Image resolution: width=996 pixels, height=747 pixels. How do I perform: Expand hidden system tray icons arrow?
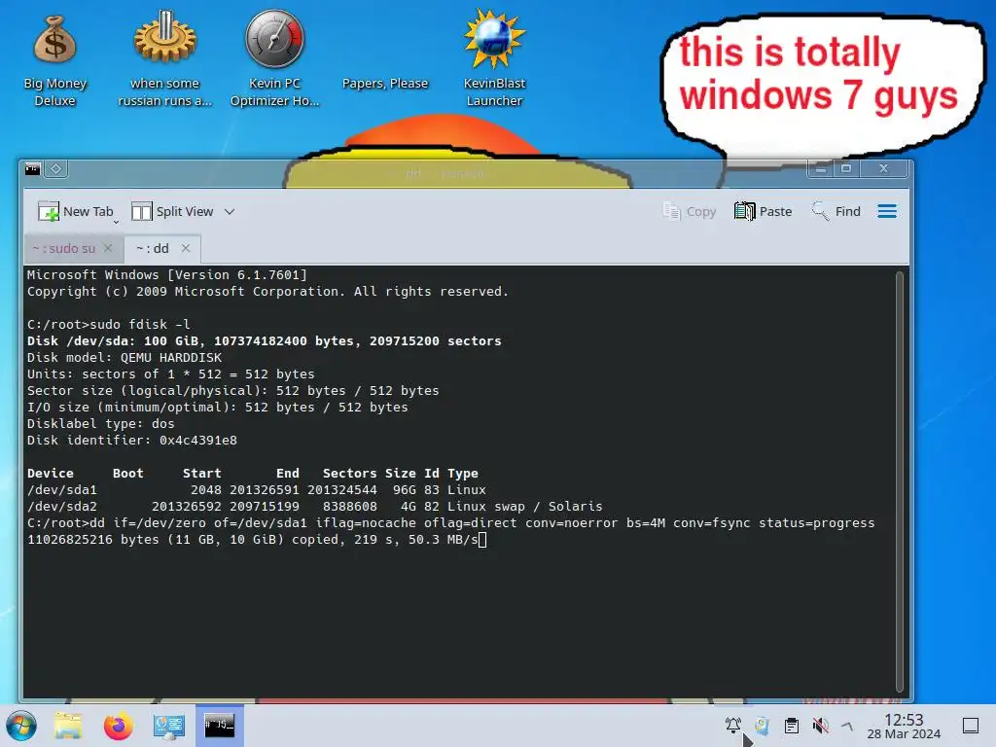click(x=847, y=725)
